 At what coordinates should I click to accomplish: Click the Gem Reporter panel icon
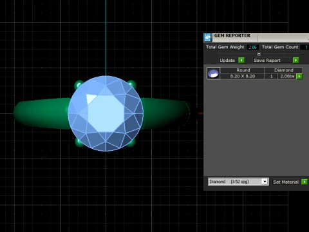pyautogui.click(x=207, y=37)
